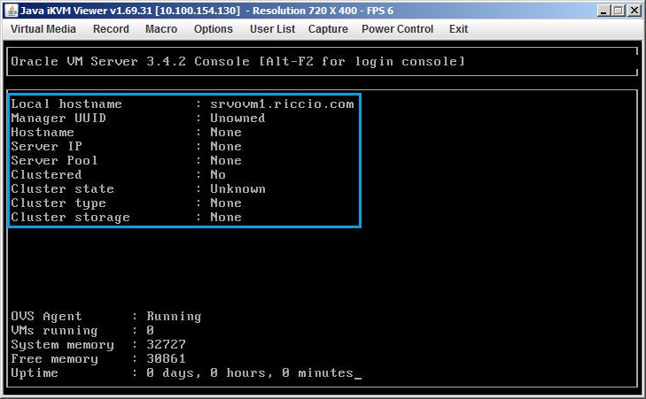The height and width of the screenshot is (399, 646).
Task: Click the uptime value '0 days, 0 hours, 0 minutes'
Action: (x=250, y=373)
